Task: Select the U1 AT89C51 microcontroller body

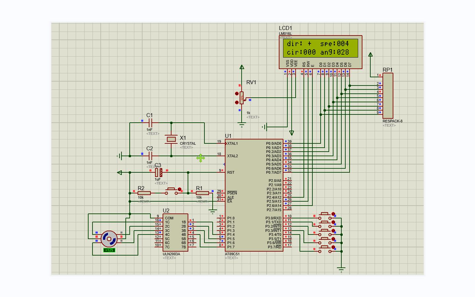Action: point(254,195)
